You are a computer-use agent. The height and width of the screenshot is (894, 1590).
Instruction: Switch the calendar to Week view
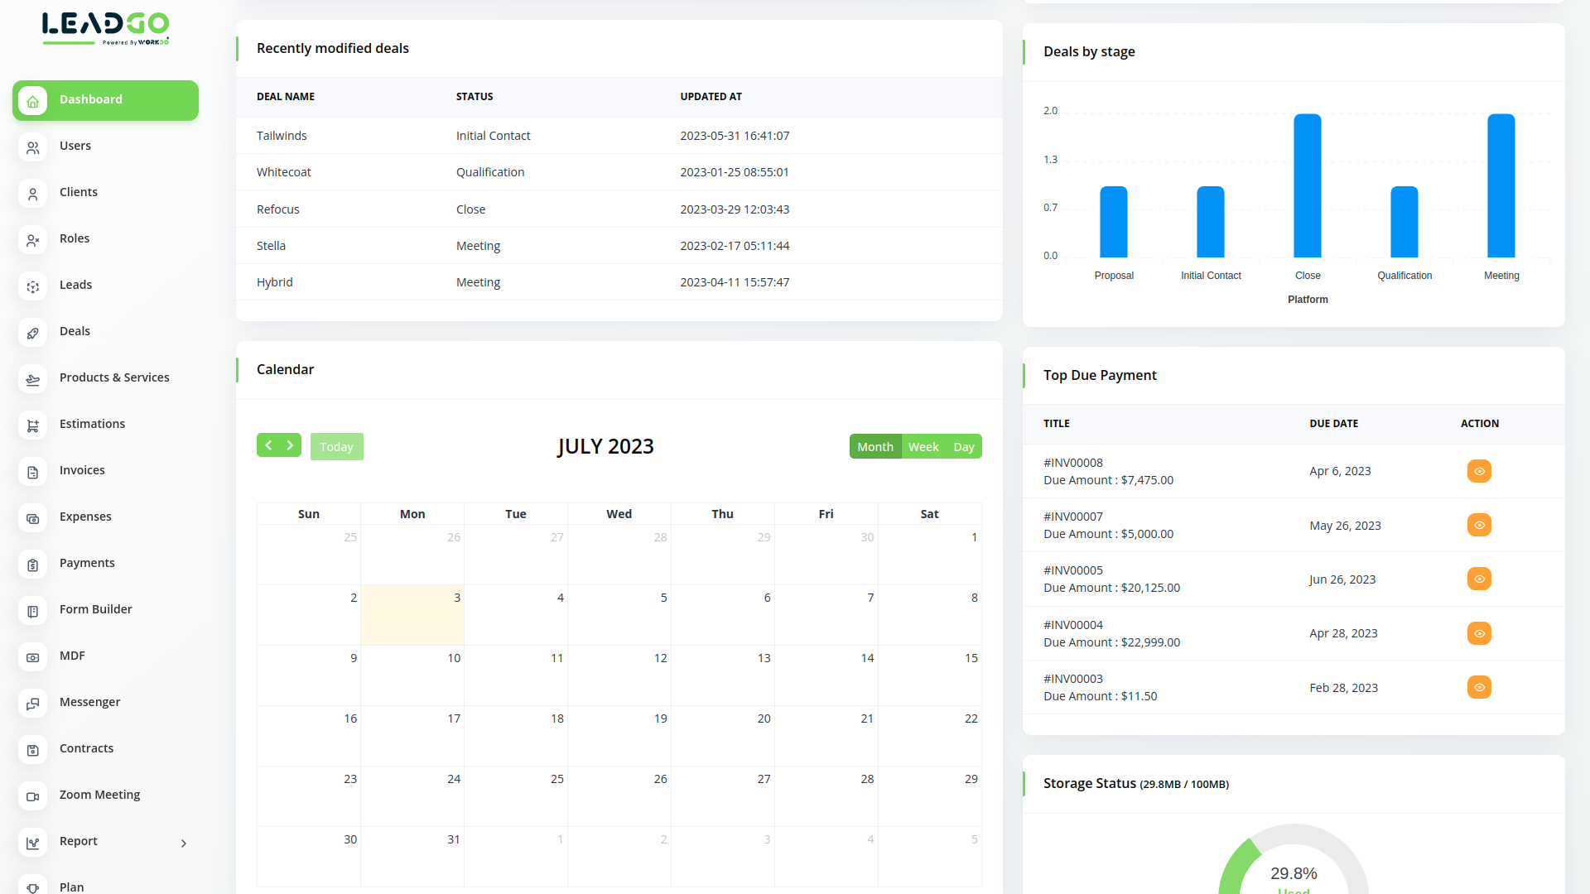click(x=923, y=447)
